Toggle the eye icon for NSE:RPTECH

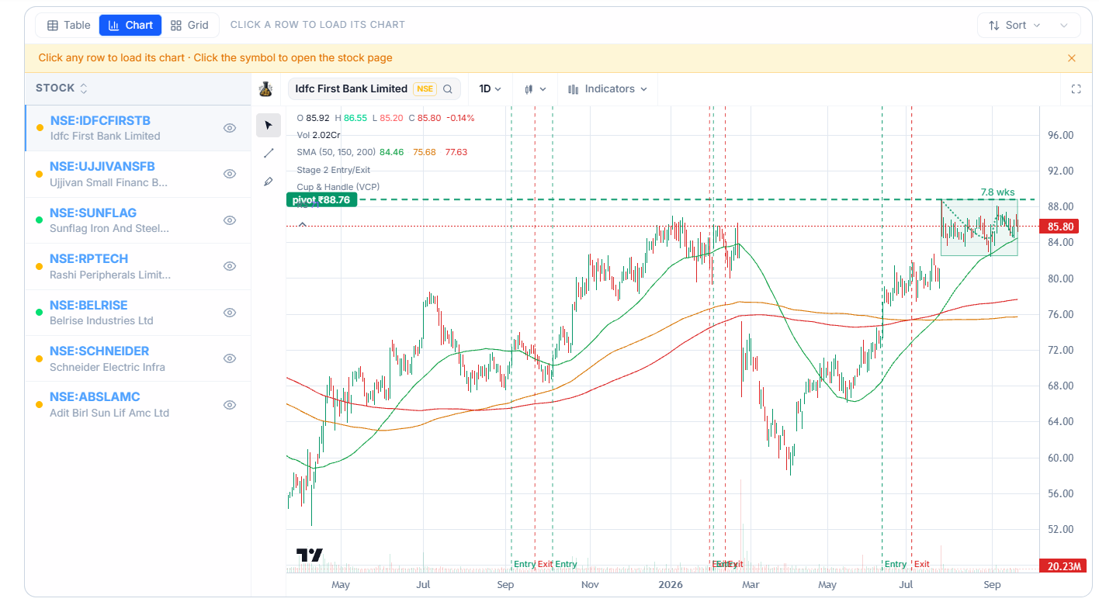[x=230, y=266]
